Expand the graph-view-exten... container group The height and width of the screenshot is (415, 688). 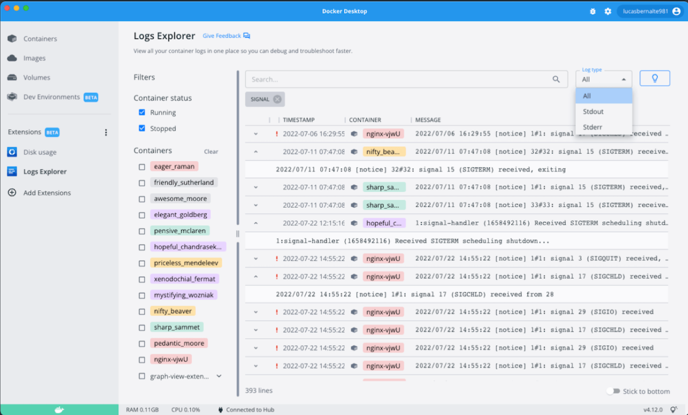tap(219, 376)
